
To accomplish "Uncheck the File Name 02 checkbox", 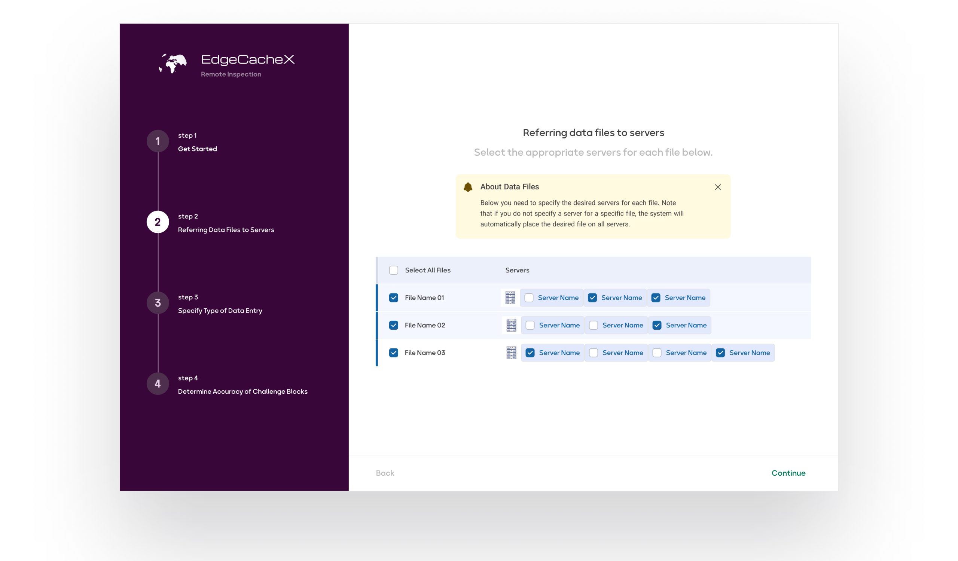I will click(393, 325).
